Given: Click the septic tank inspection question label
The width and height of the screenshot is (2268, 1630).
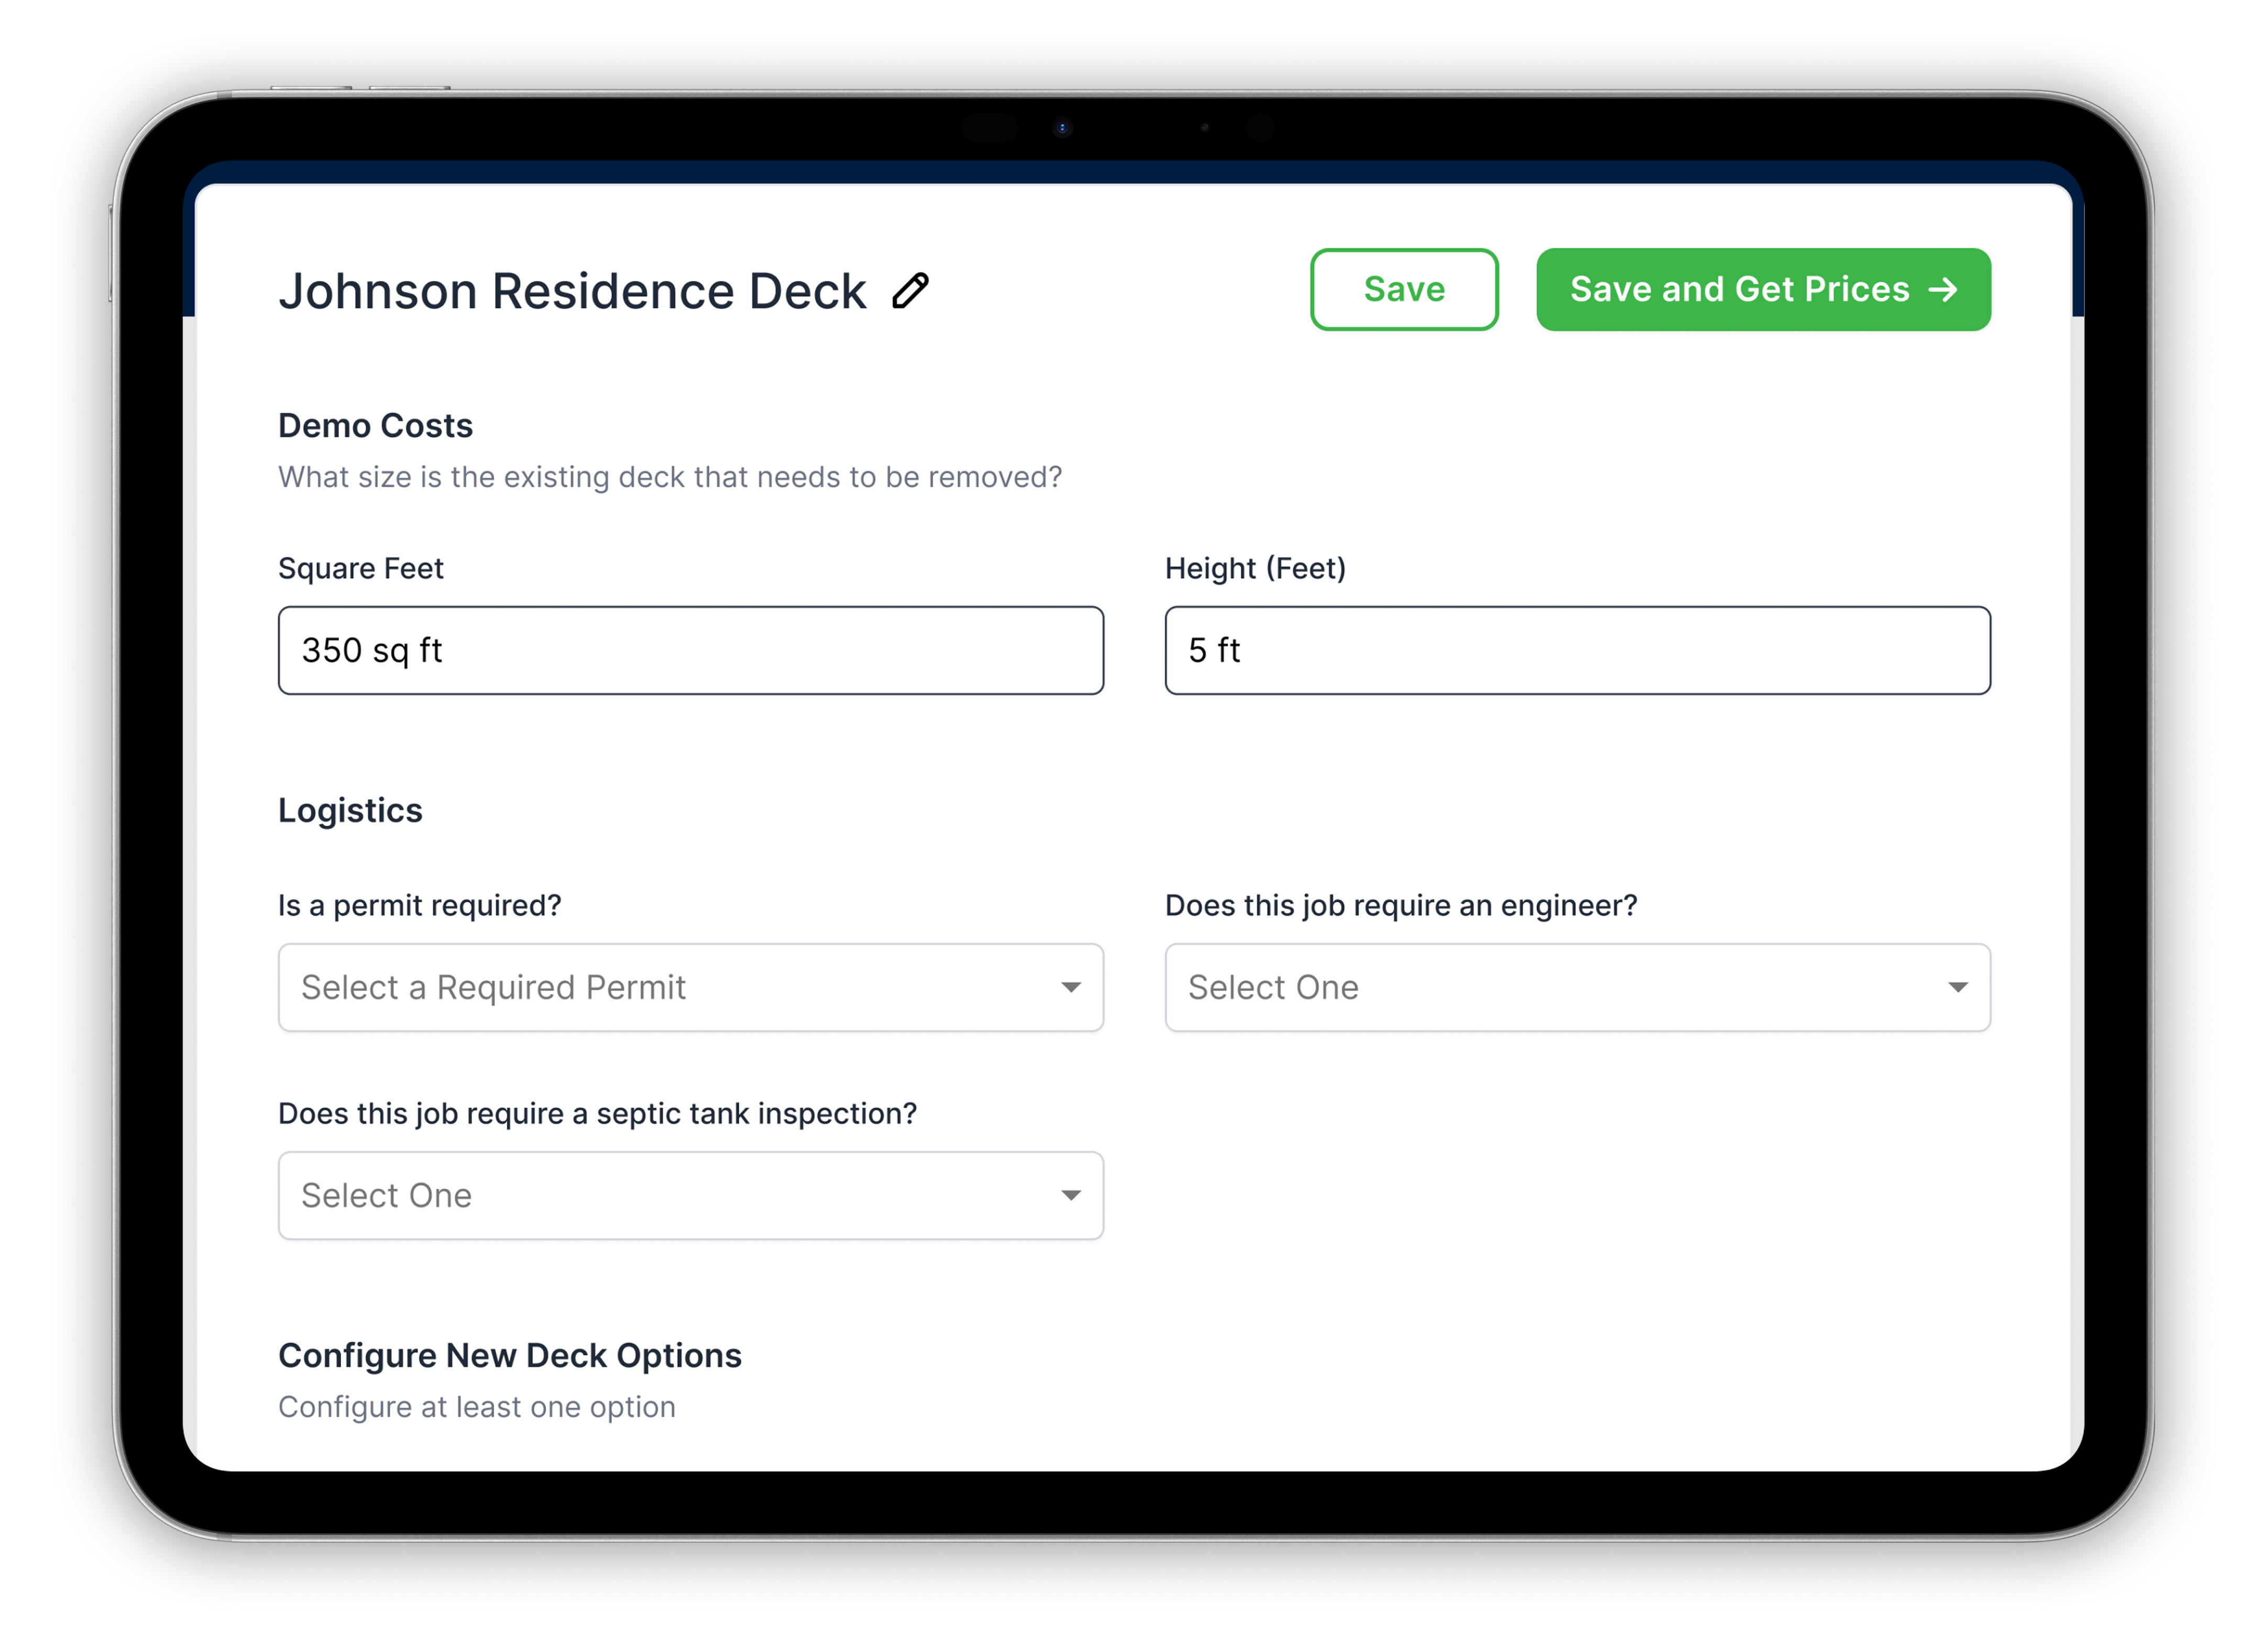Looking at the screenshot, I should click(x=597, y=1113).
